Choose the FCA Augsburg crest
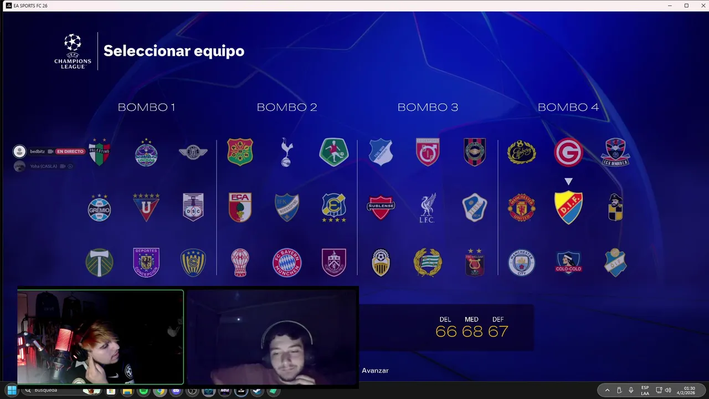 tap(240, 207)
